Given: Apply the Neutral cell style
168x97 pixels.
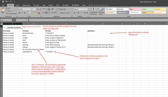Looking at the screenshot, I should [160, 9].
